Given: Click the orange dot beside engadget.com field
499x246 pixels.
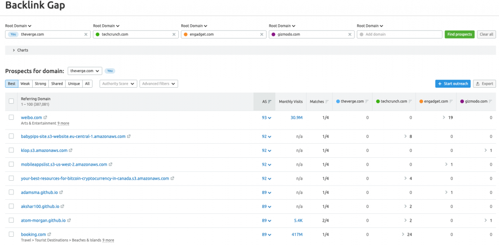Looking at the screenshot, I should (186, 35).
